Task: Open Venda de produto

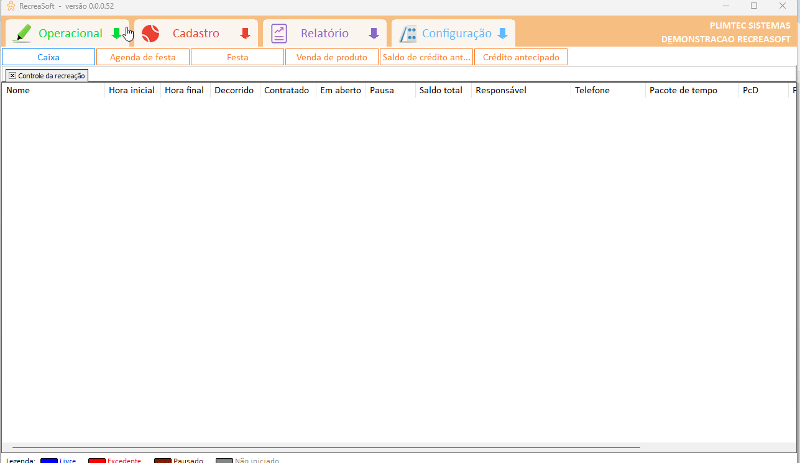Action: [332, 57]
